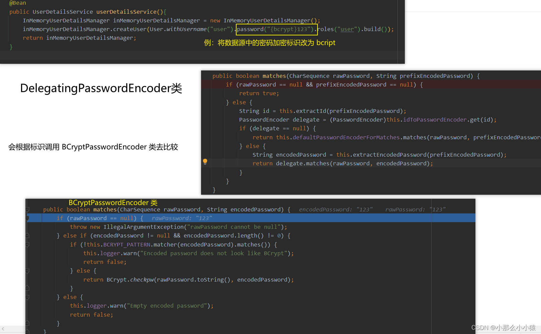Screen dimensions: 541x334
Task: Click the 'DelegatingPasswordEncoder类' heading
Action: click(x=101, y=88)
